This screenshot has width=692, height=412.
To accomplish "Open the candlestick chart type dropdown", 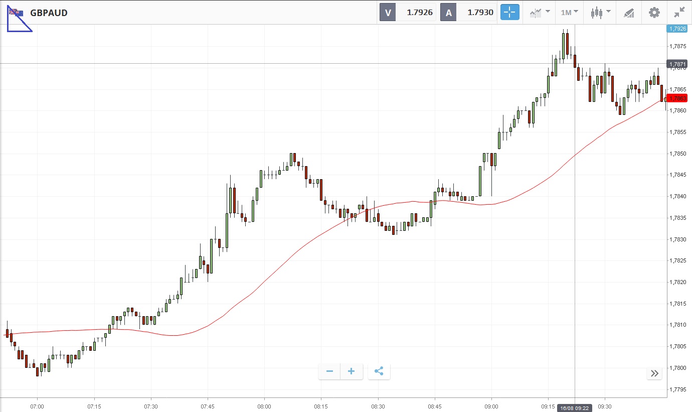I will pos(600,13).
